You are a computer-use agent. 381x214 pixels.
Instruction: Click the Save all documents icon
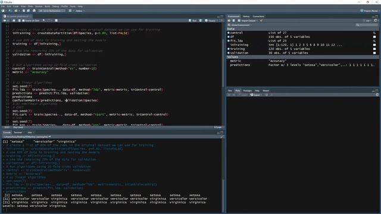tap(29, 11)
